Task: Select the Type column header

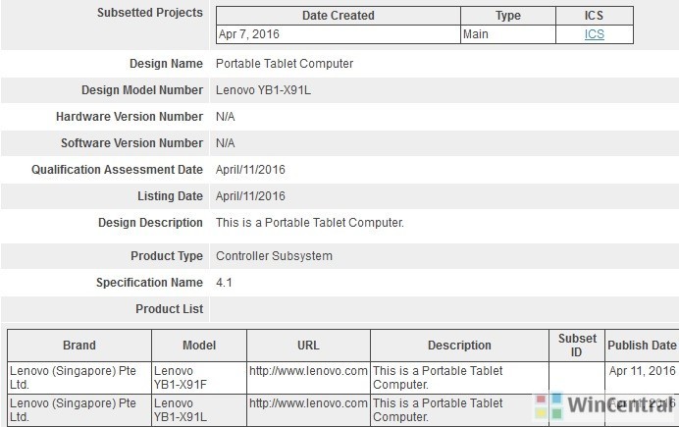Action: click(508, 16)
